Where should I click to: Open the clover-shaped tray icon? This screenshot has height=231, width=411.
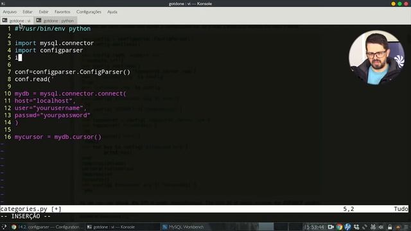click(373, 227)
